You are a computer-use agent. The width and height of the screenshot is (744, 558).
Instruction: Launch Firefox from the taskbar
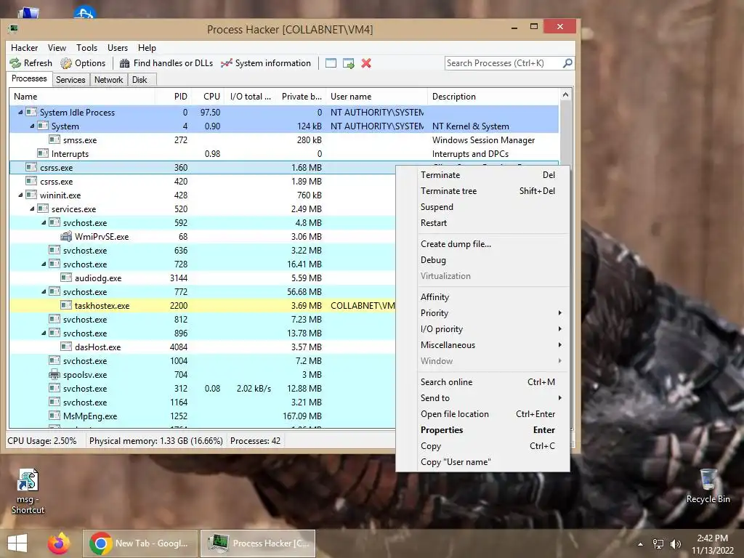[59, 543]
